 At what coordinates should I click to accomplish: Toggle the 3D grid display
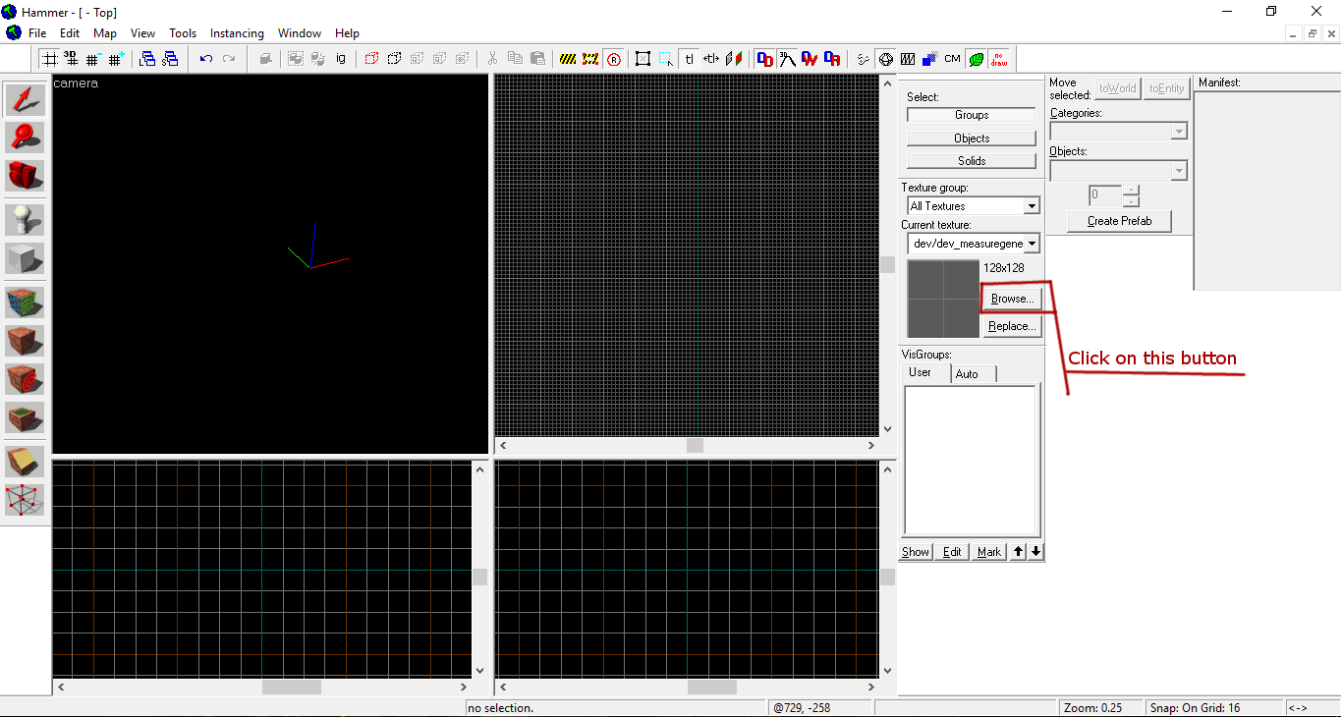(x=72, y=59)
